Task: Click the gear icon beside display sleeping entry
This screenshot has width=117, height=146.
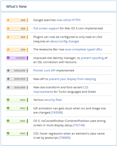Action: click(x=8, y=79)
